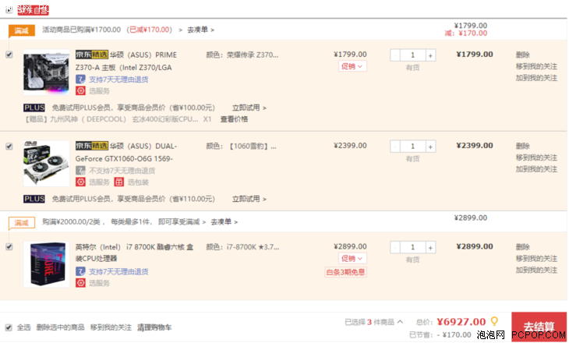Increase quantity of i7 8700K processor

[430, 248]
